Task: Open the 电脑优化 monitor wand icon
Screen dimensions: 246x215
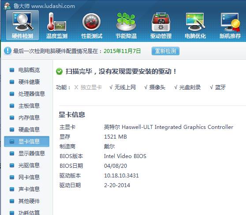Action: tap(195, 25)
